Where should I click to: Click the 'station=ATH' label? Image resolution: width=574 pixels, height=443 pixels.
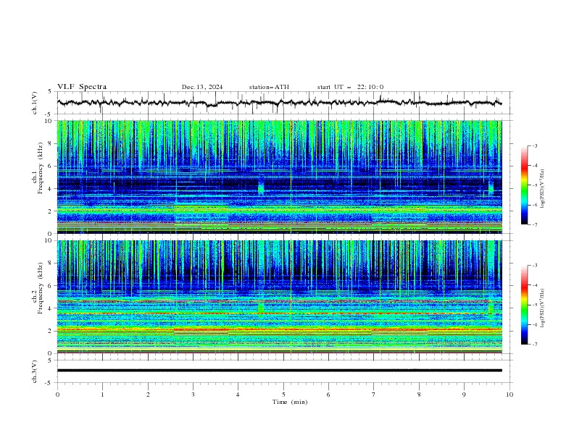coord(269,87)
